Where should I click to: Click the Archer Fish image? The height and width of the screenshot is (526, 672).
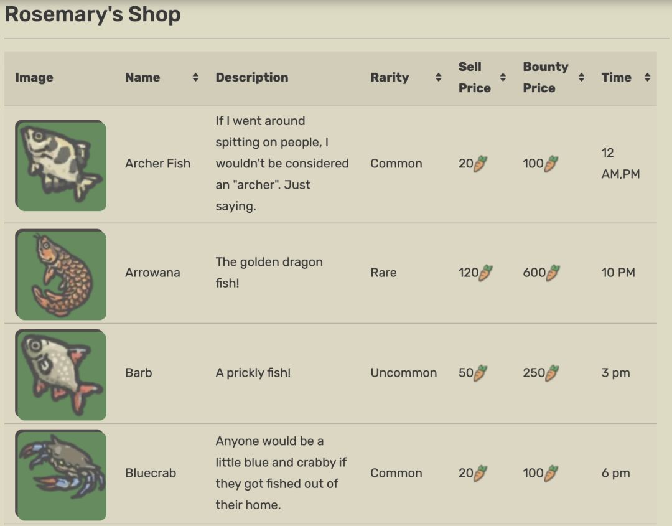61,165
